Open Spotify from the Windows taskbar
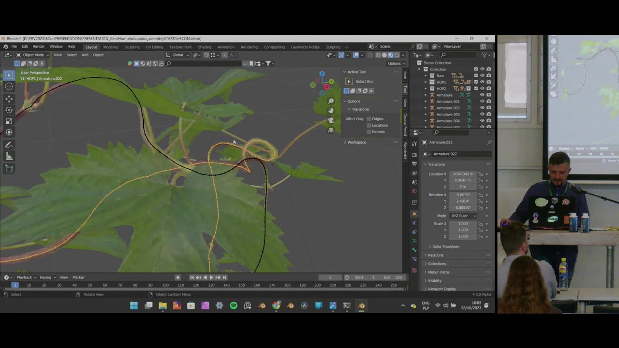The height and width of the screenshot is (348, 619). click(x=234, y=305)
